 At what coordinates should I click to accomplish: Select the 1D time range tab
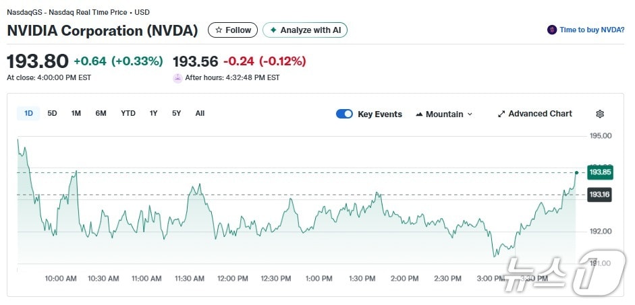[28, 113]
